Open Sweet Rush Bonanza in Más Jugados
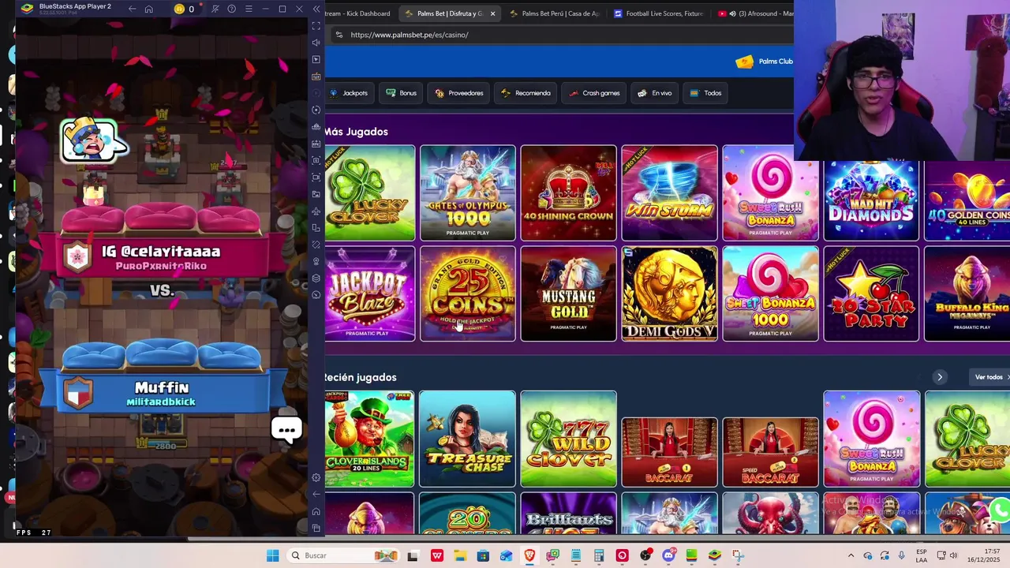The image size is (1010, 568). click(770, 192)
